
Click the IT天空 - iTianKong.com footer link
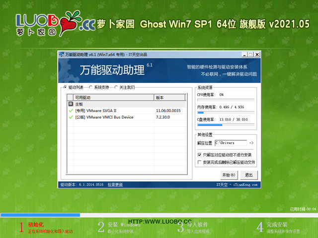237,184
